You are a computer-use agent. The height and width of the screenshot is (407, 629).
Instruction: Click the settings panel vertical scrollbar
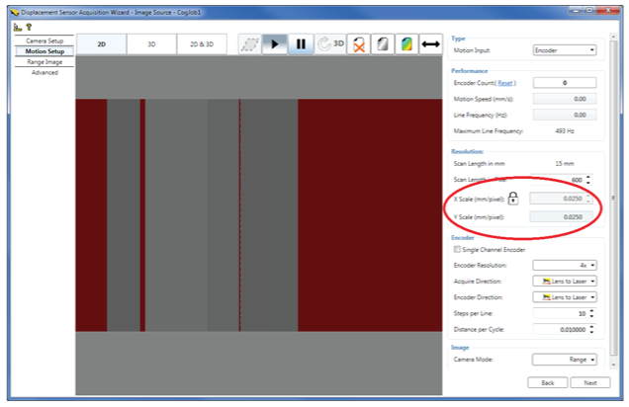click(x=613, y=198)
